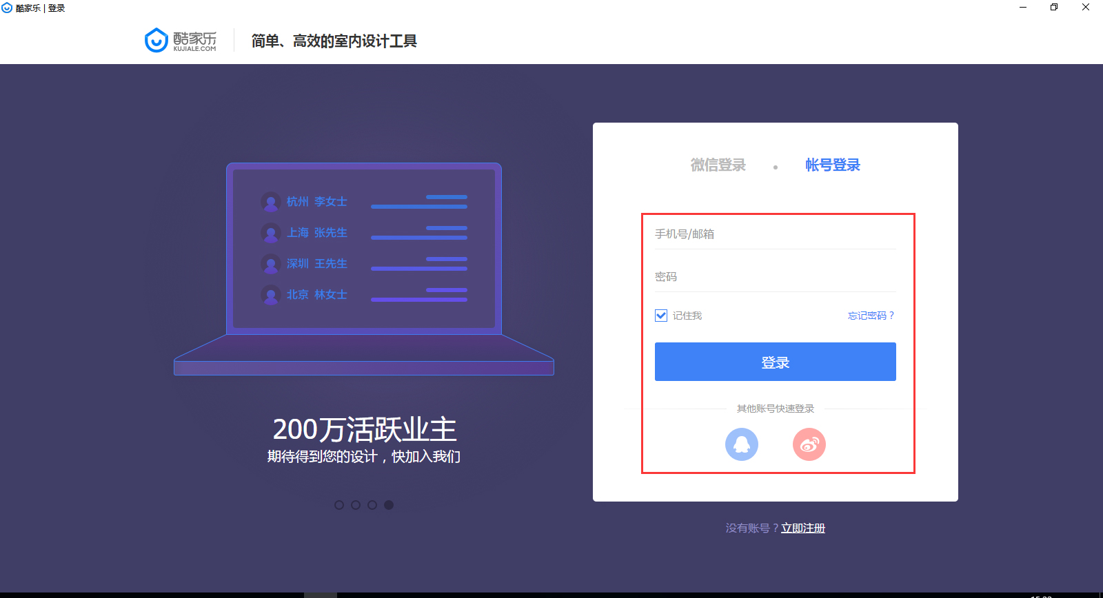Select the third carousel indicator dot
Screen dimensions: 1103x598
(372, 505)
